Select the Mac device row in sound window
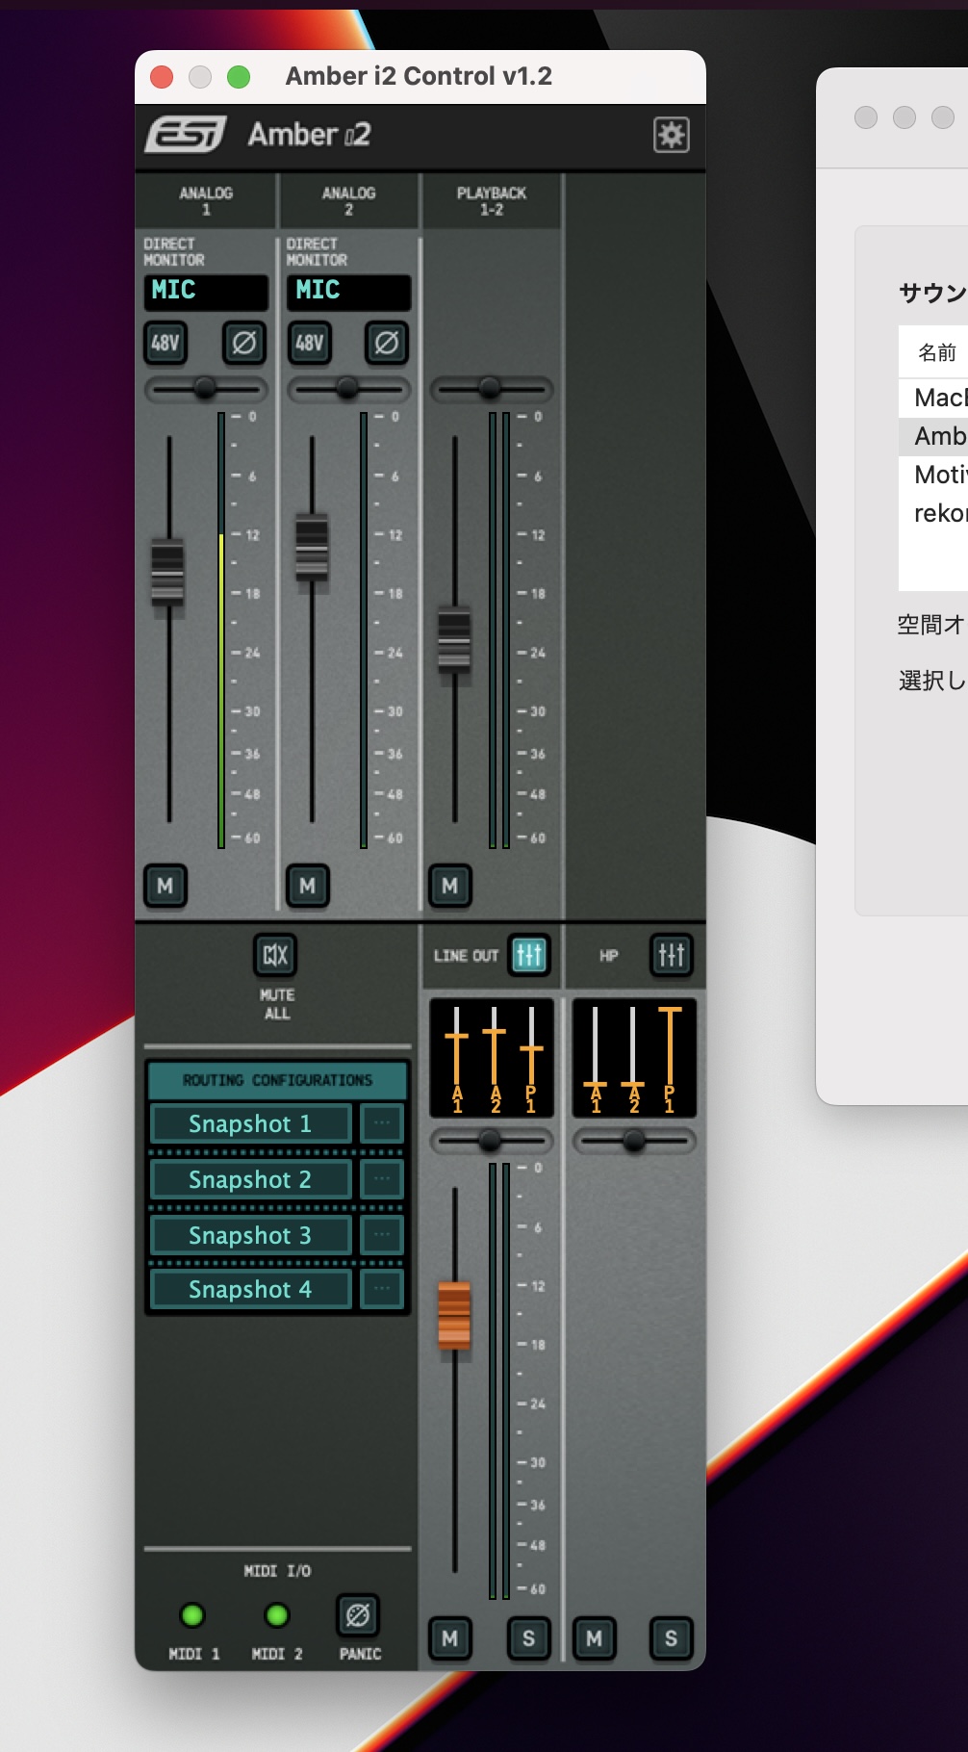Screen dimensions: 968x1752 tap(933, 398)
